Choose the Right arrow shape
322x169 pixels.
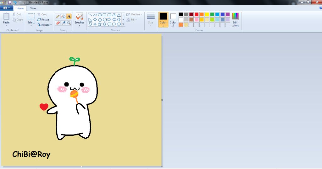(x=109, y=19)
